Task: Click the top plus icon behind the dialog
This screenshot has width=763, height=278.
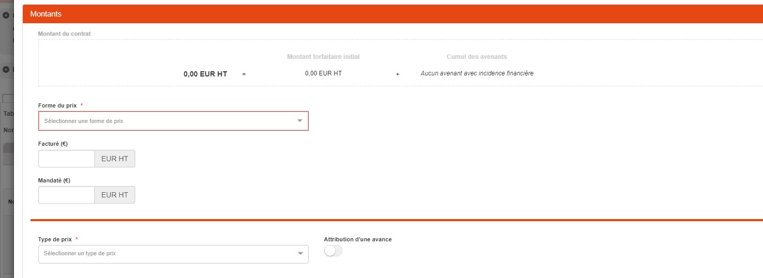Action: pos(6,16)
